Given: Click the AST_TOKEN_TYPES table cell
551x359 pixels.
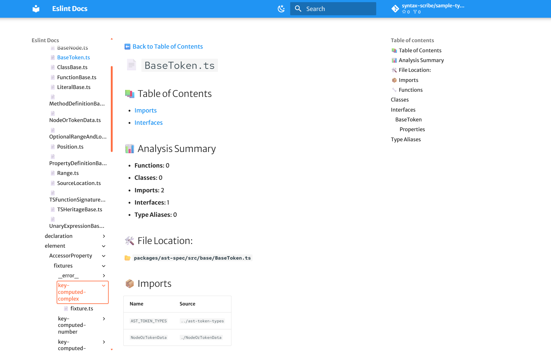Looking at the screenshot, I should [149, 321].
